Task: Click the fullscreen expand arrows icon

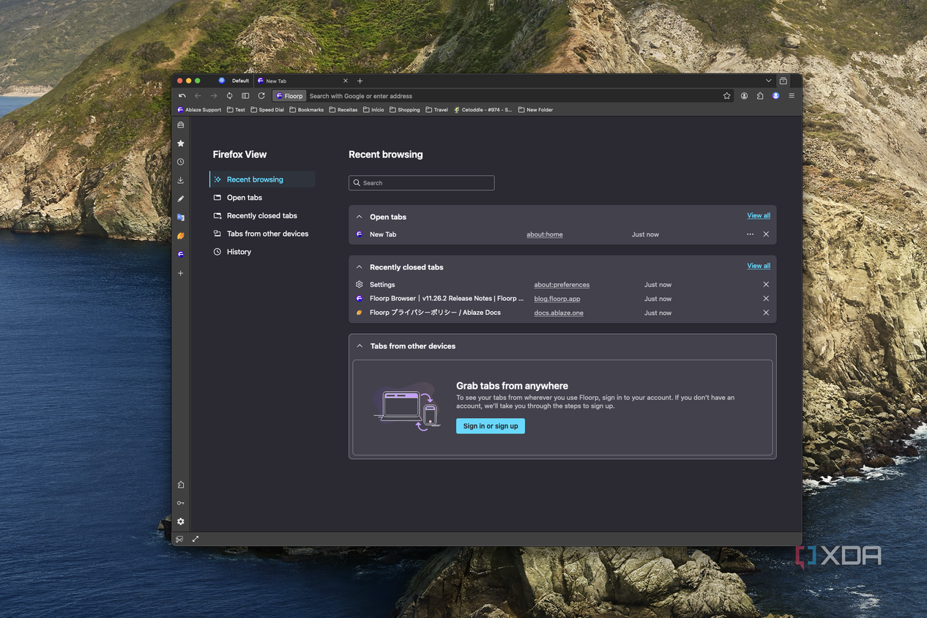Action: [196, 539]
